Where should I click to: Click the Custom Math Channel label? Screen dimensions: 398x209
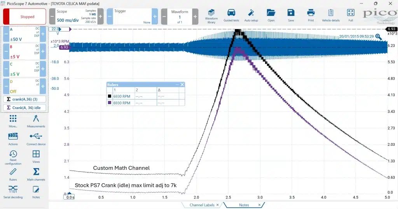coord(121,168)
